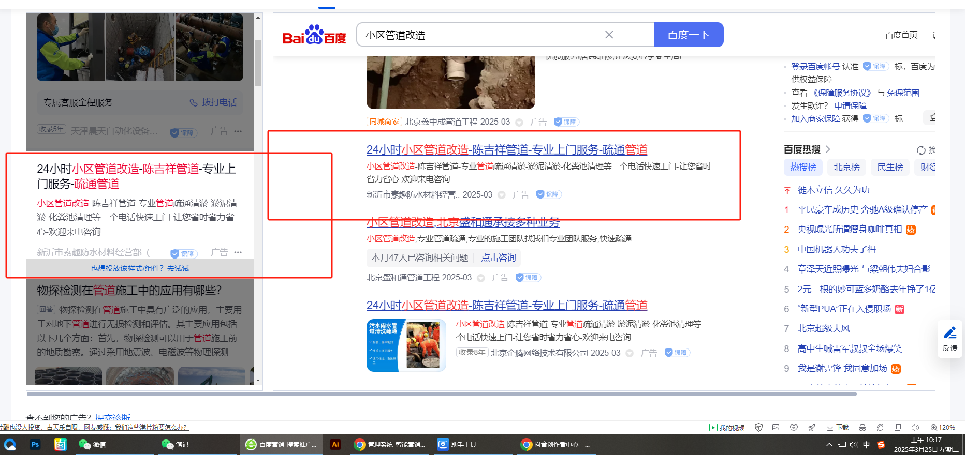The height and width of the screenshot is (455, 965).
Task: Expand the 百度热搜 chevron arrow
Action: pyautogui.click(x=828, y=149)
